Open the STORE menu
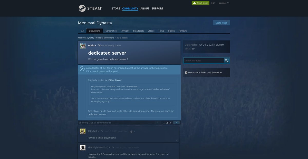Image resolution: width=308 pixels, height=159 pixels. coord(116,8)
